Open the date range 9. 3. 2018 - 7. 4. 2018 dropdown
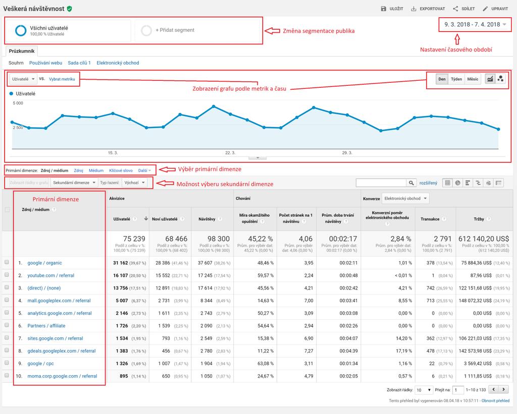 tap(475, 24)
